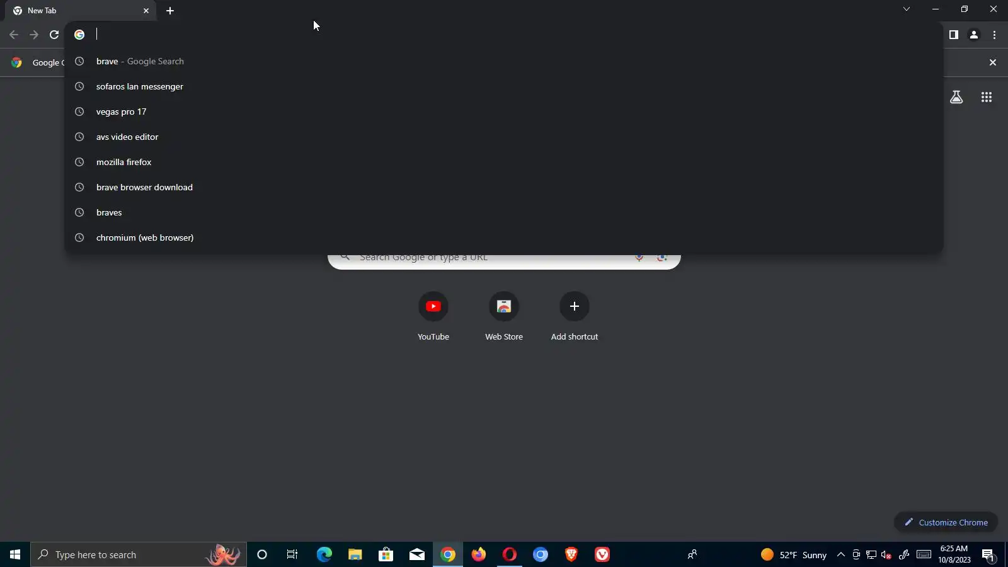
Task: Launch Microsoft Edge from the taskbar
Action: click(324, 554)
